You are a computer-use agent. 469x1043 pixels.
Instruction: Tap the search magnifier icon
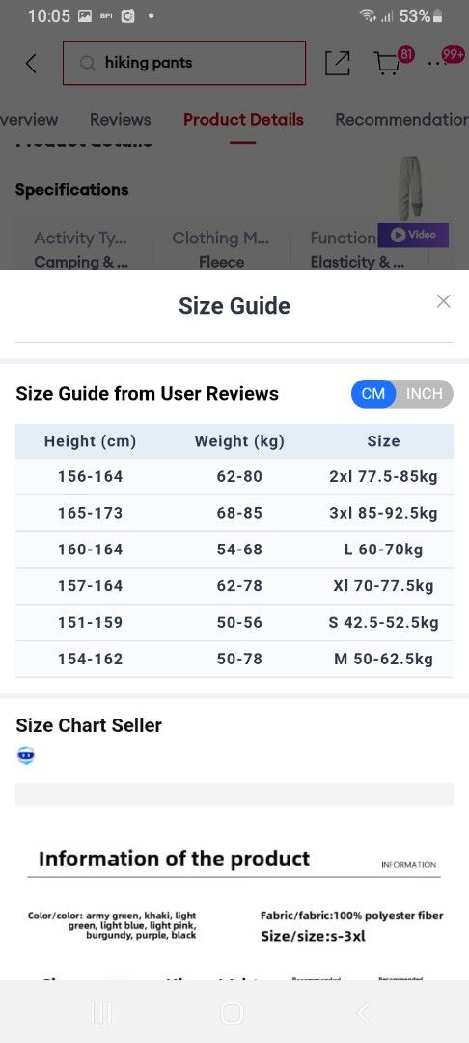coord(88,63)
